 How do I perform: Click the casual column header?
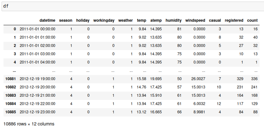pos(215,20)
